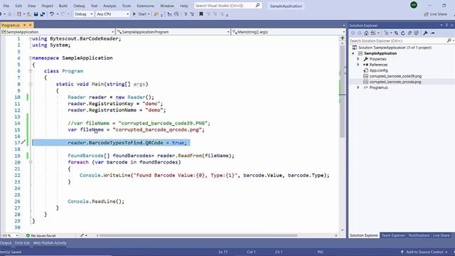This screenshot has width=455, height=256.
Task: Click the Show All Files icon
Action: pos(417,33)
